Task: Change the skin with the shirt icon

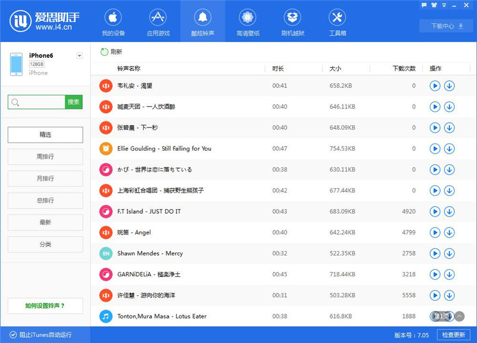Action: click(x=434, y=5)
